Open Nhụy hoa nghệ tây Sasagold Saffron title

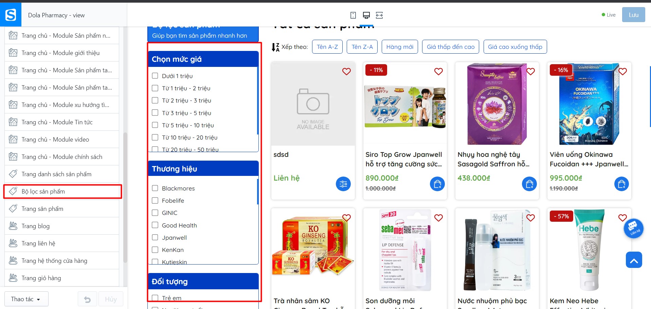[493, 159]
